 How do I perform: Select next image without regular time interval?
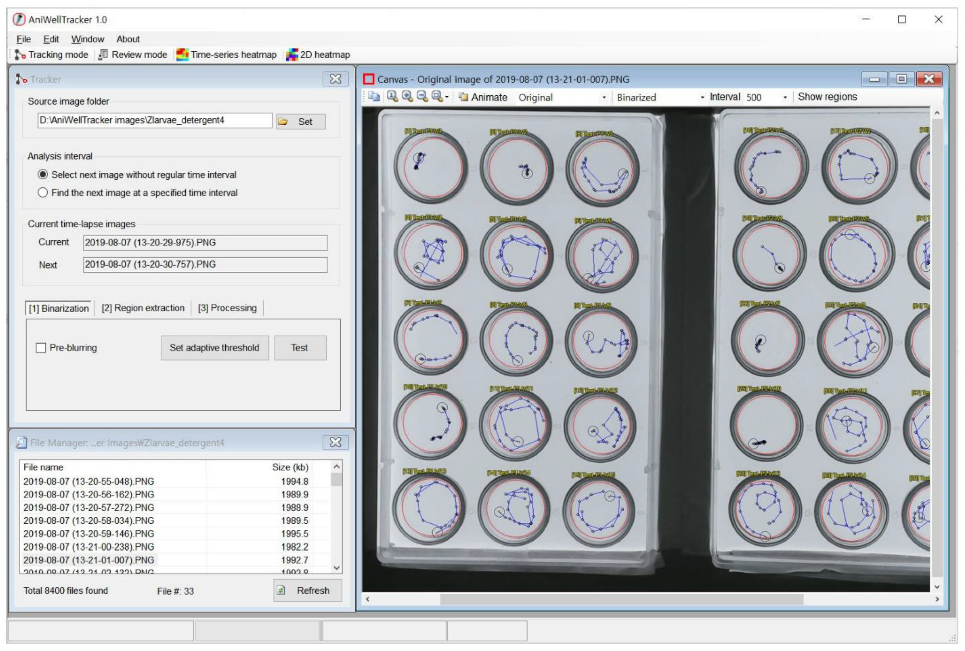tap(43, 175)
